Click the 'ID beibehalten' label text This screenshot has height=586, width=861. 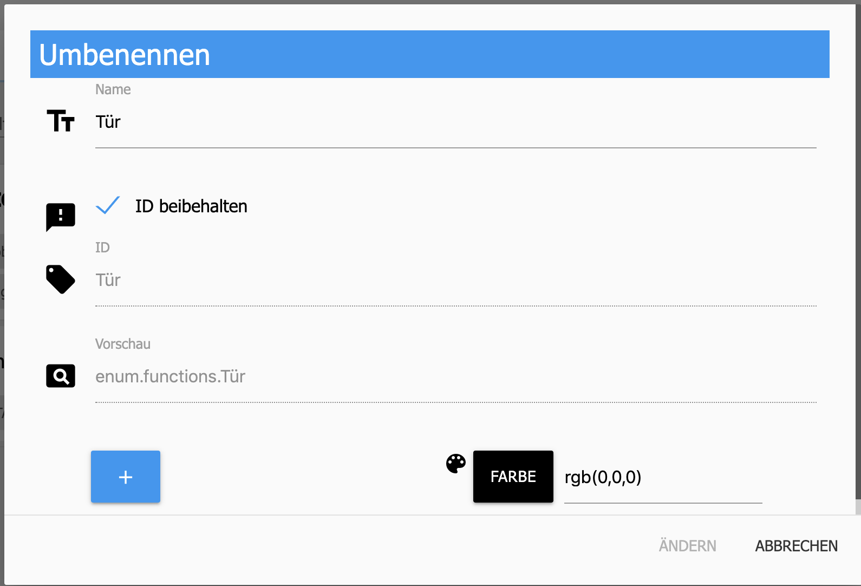[x=191, y=206]
